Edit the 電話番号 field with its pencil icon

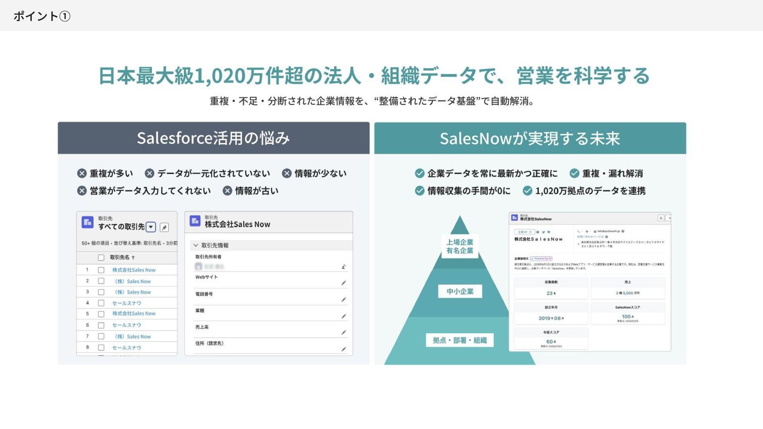click(x=343, y=300)
